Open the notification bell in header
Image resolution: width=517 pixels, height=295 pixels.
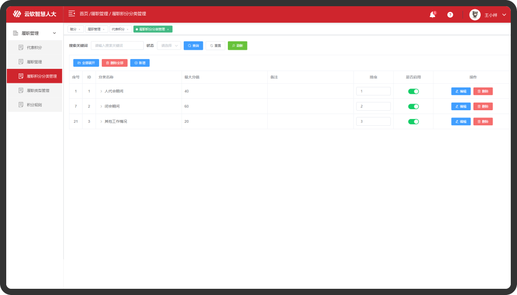(432, 14)
